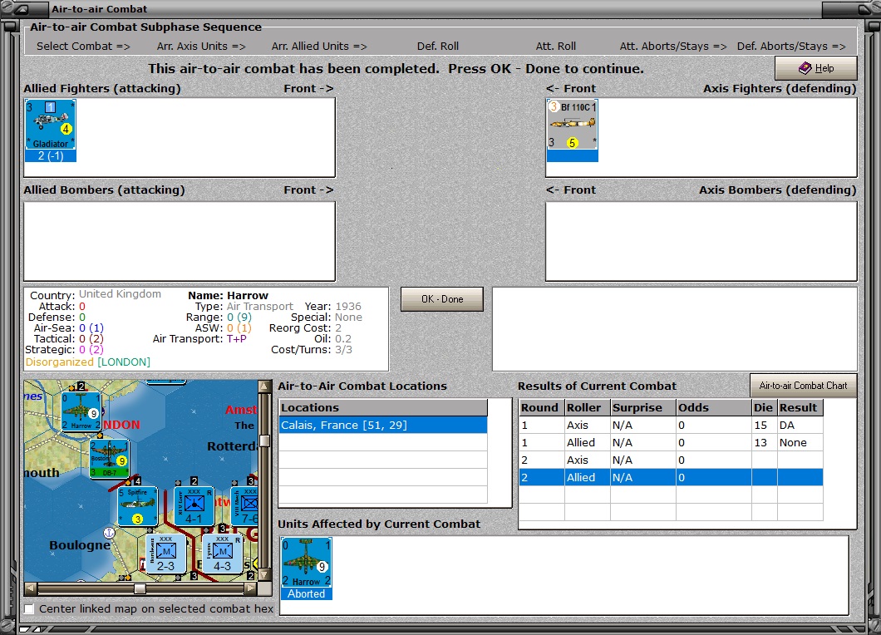Viewport: 881px width, 635px height.
Task: Click OK - Done to continue
Action: (x=442, y=299)
